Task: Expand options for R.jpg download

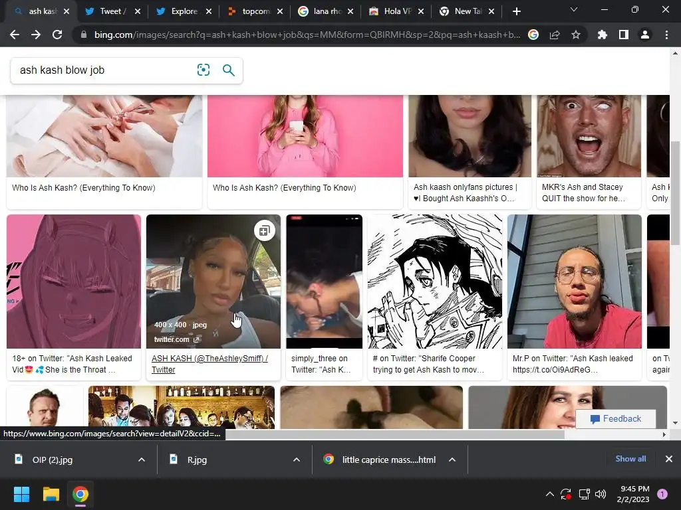Action: pyautogui.click(x=297, y=460)
